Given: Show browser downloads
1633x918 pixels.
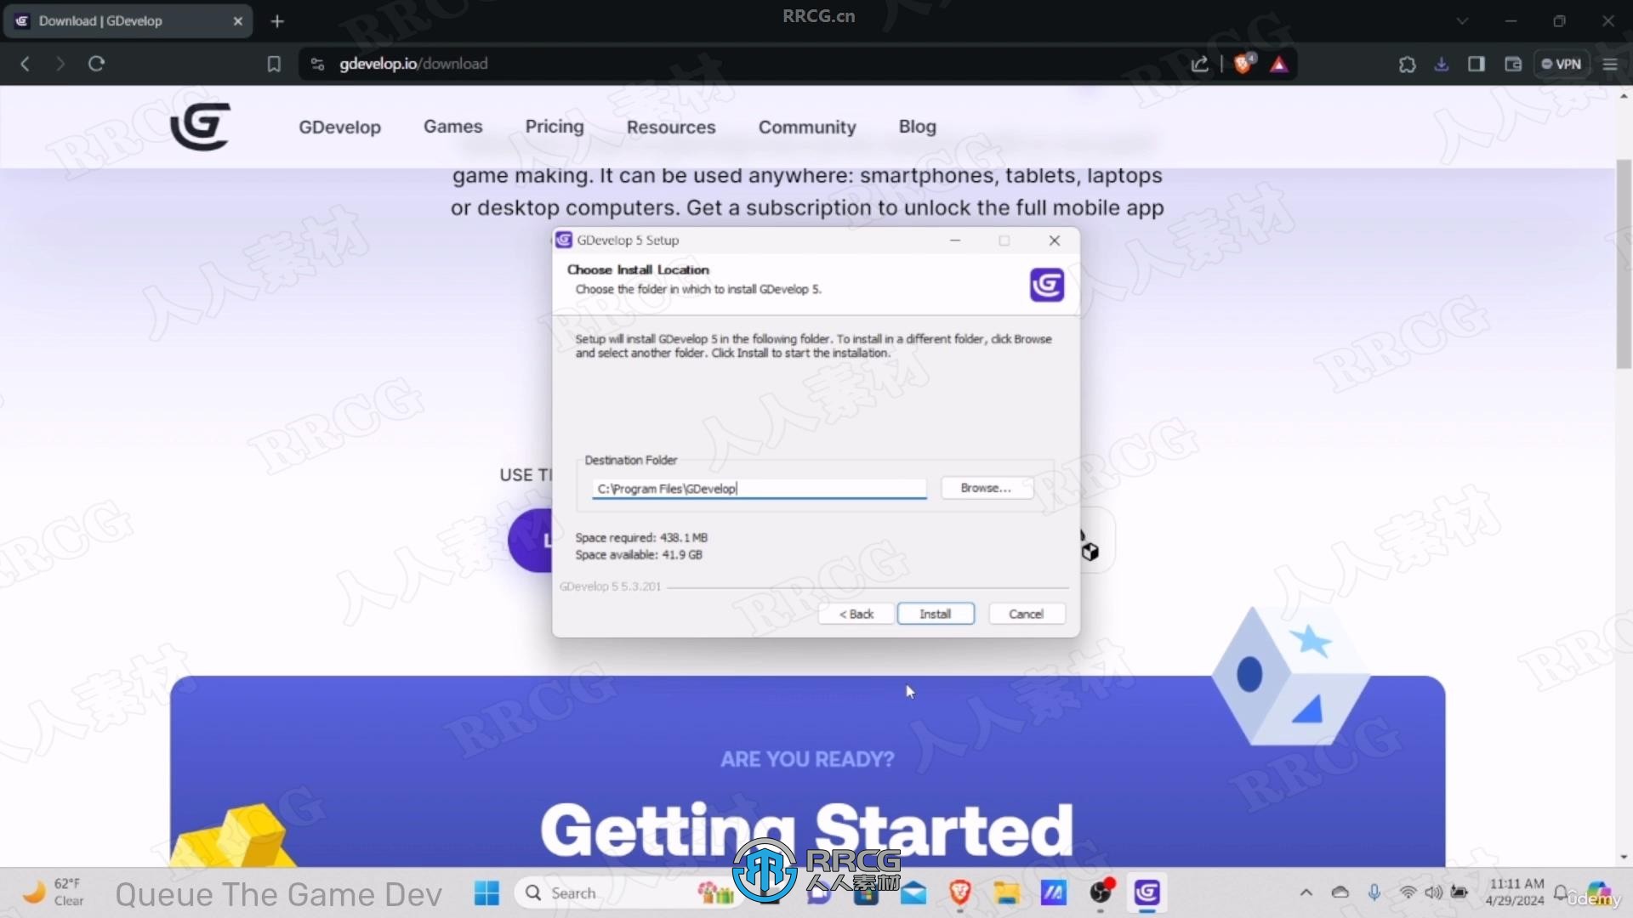Looking at the screenshot, I should pyautogui.click(x=1441, y=64).
